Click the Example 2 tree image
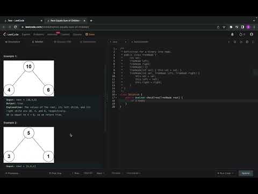The image size is (258, 194). pos(28,145)
